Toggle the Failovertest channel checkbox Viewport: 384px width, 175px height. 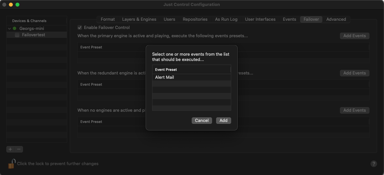point(17,35)
